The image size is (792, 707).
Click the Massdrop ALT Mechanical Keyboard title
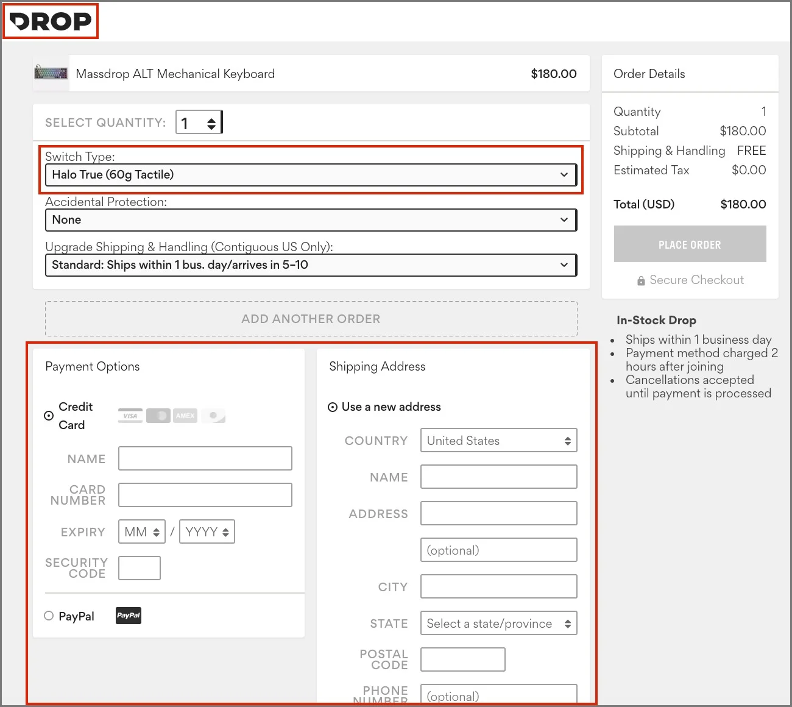coord(175,74)
